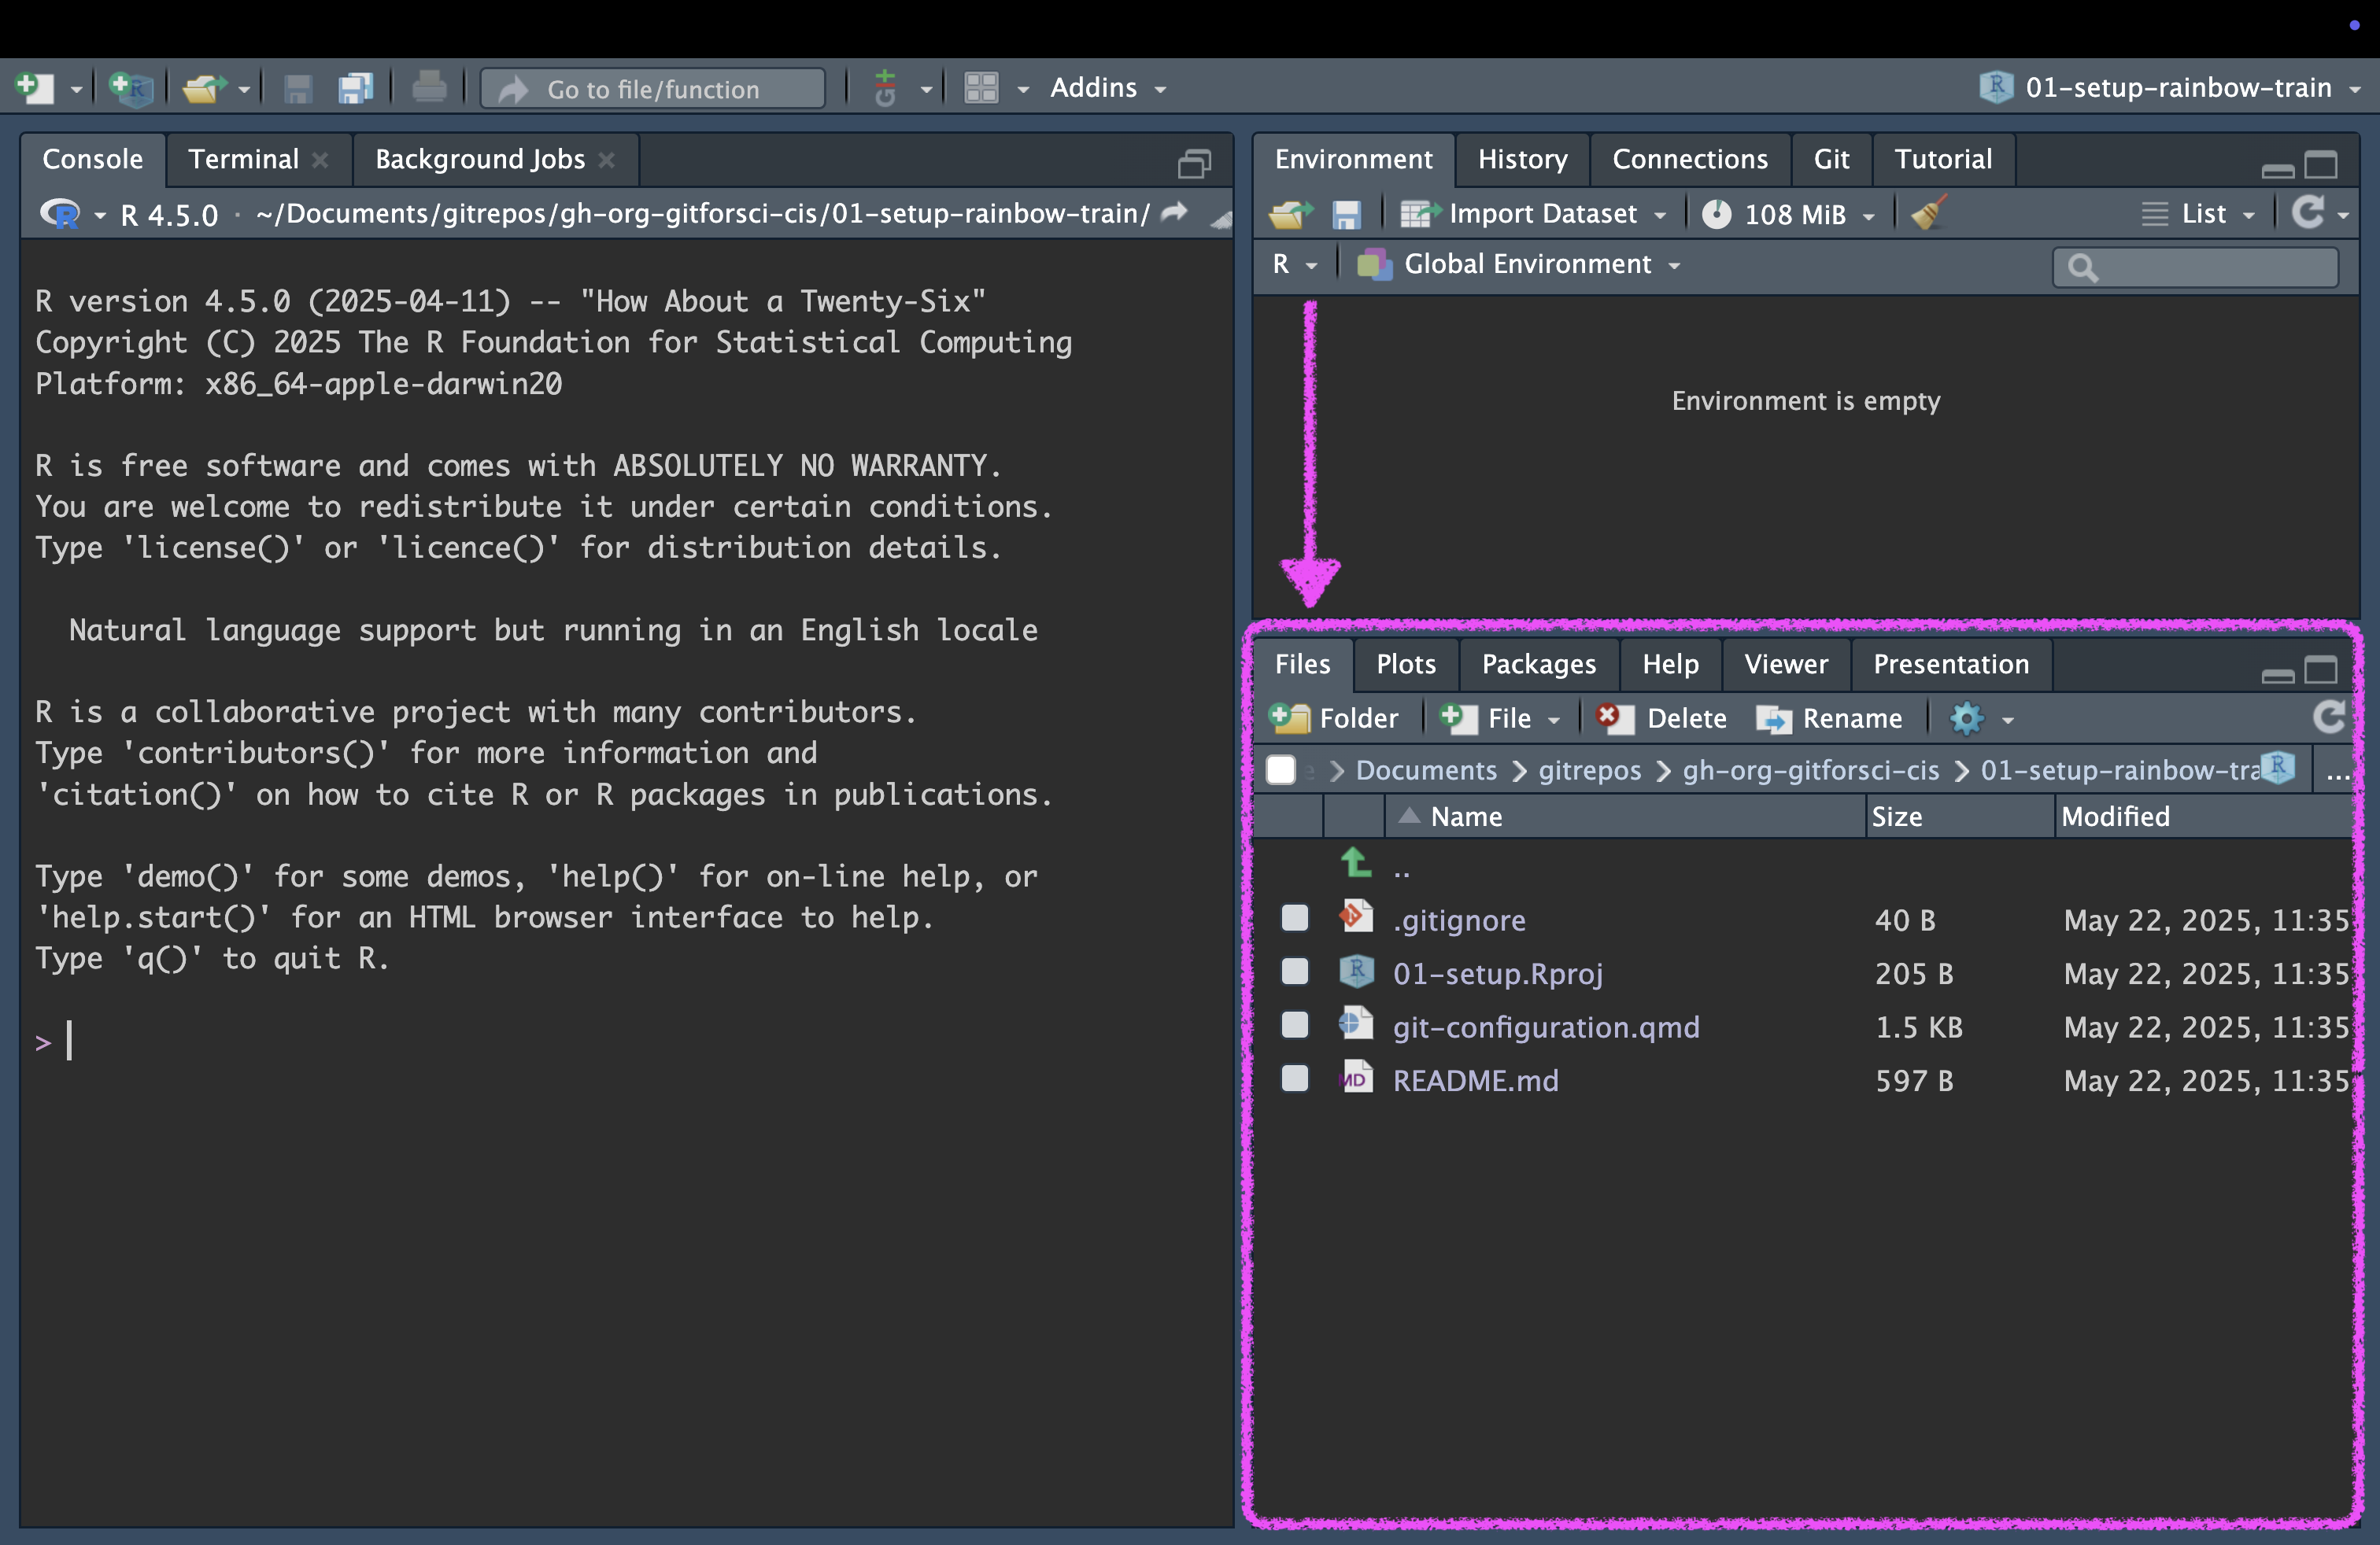Viewport: 2380px width, 1545px height.
Task: Switch to the Packages tab
Action: pyautogui.click(x=1539, y=664)
